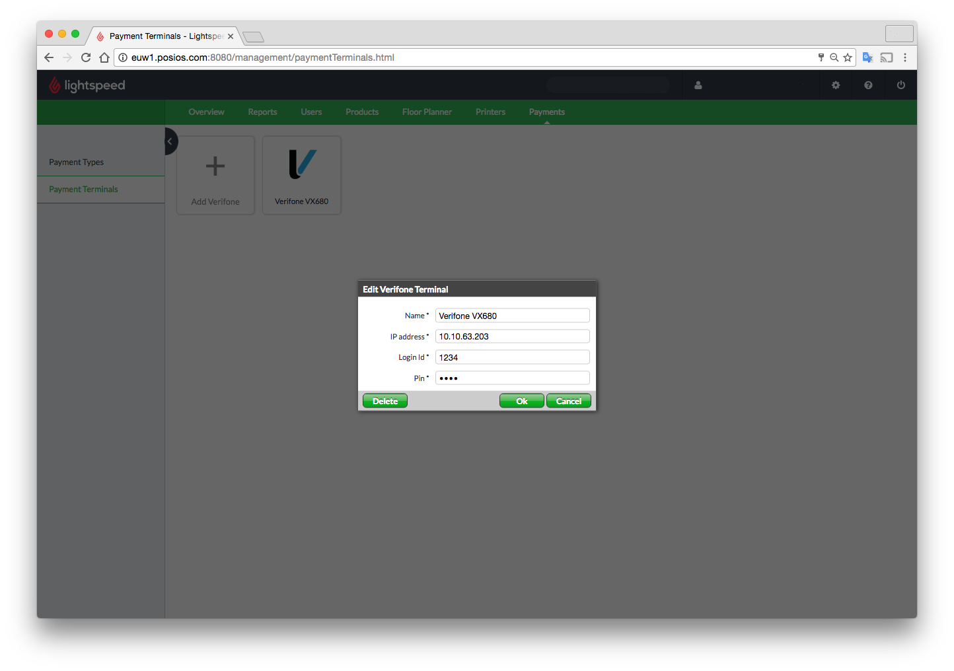Screen dimensions: 954x671
Task: Open the Payments menu
Action: pyautogui.click(x=547, y=112)
